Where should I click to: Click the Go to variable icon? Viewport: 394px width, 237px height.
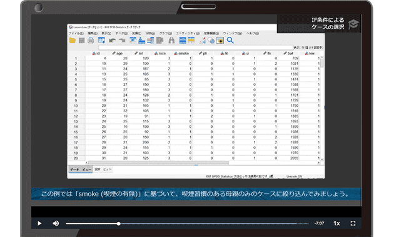(142, 41)
